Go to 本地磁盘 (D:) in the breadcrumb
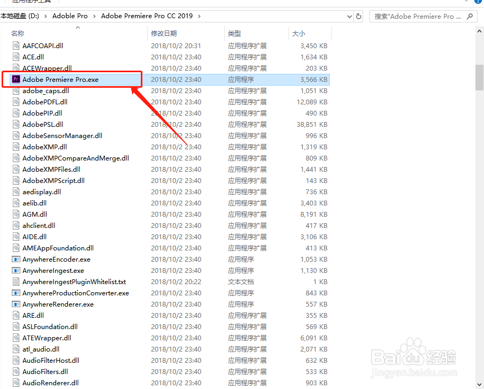Image resolution: width=484 pixels, height=389 pixels. [x=20, y=16]
